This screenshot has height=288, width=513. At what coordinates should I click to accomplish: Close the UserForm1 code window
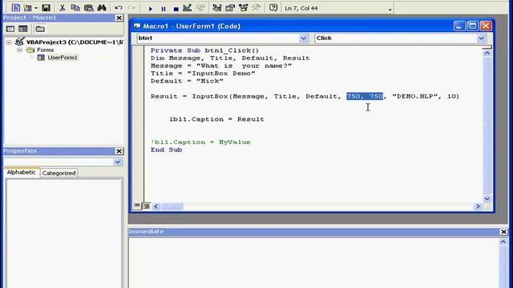(486, 26)
